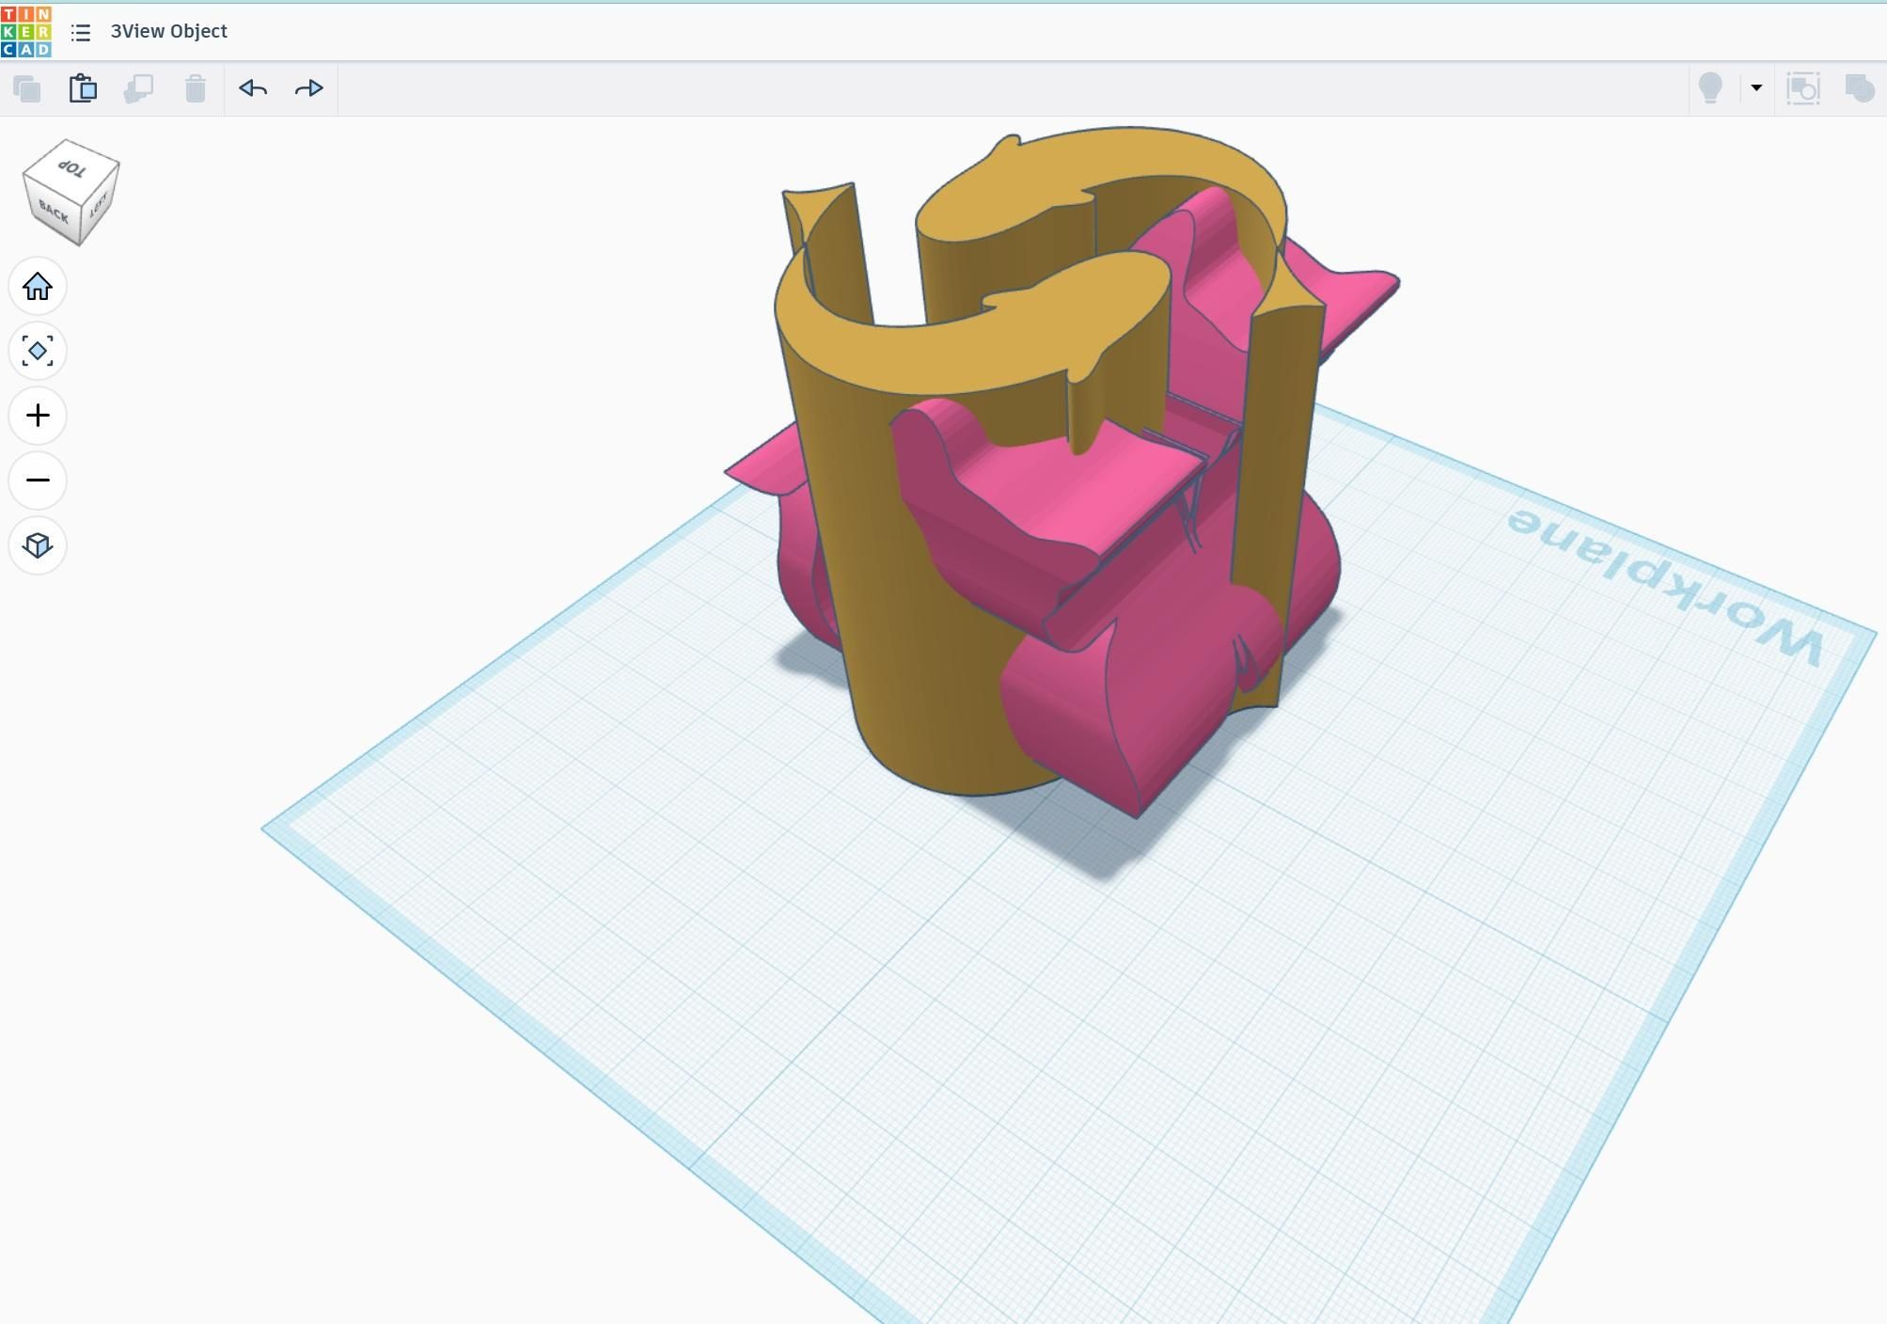Click the LEFT face of the view cube
The height and width of the screenshot is (1324, 1887).
[x=100, y=205]
